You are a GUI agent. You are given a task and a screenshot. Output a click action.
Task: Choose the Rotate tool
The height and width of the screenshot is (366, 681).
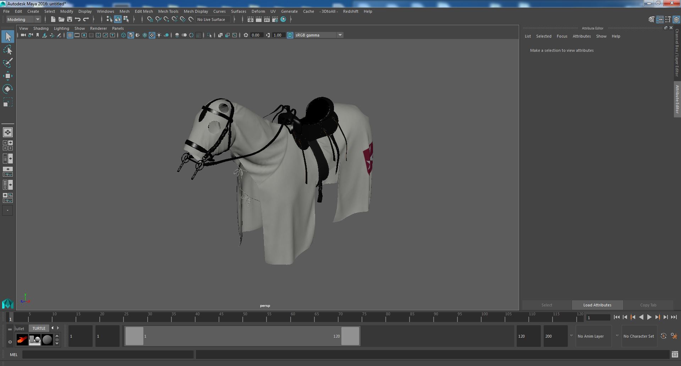click(x=8, y=89)
